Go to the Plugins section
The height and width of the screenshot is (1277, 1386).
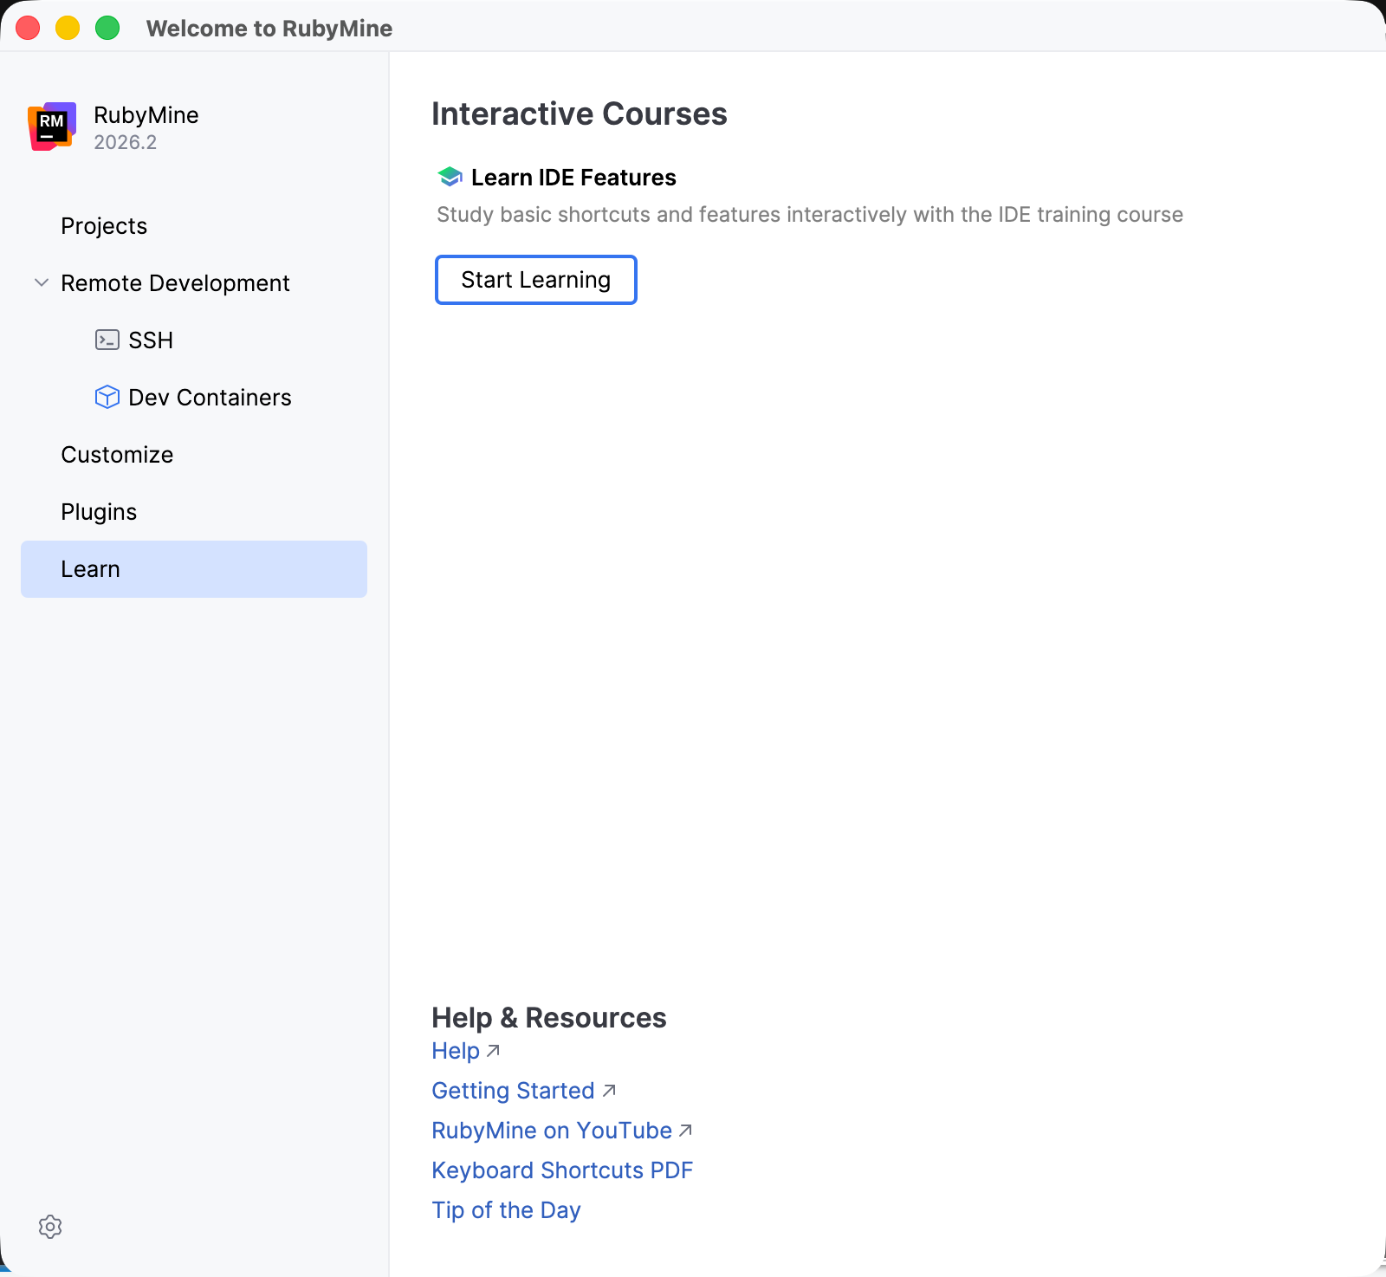click(194, 512)
